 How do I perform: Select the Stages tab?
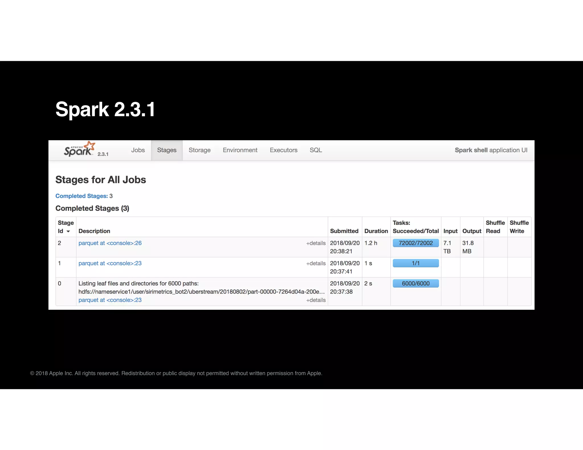167,150
